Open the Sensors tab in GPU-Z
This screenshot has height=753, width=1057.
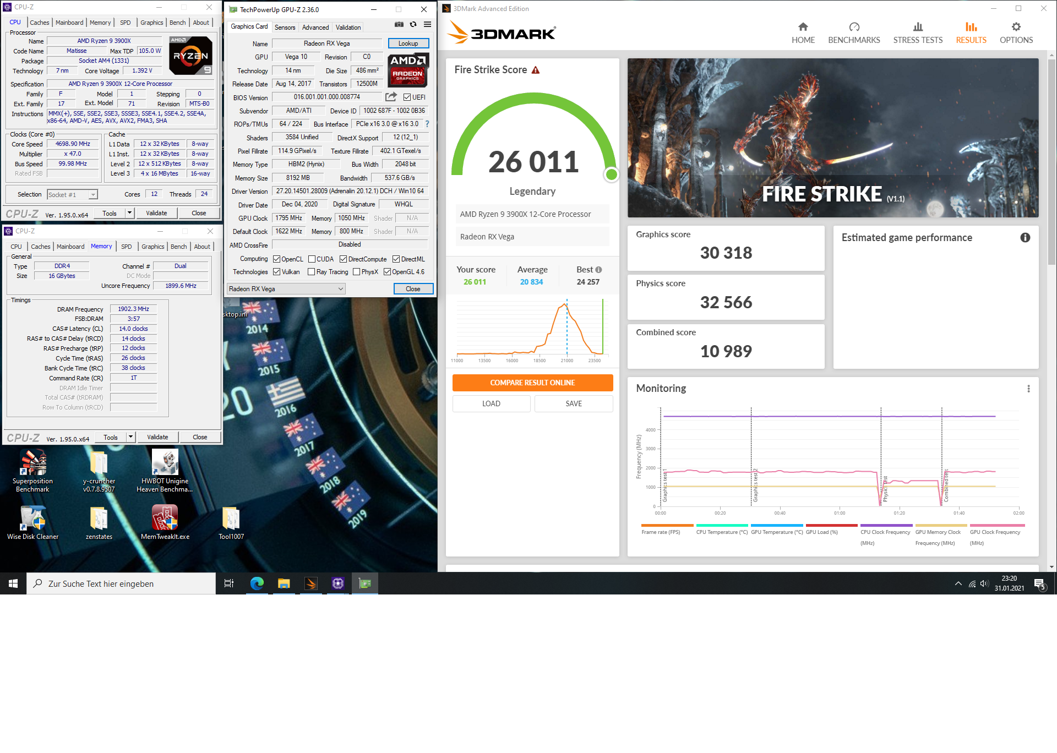pos(285,27)
